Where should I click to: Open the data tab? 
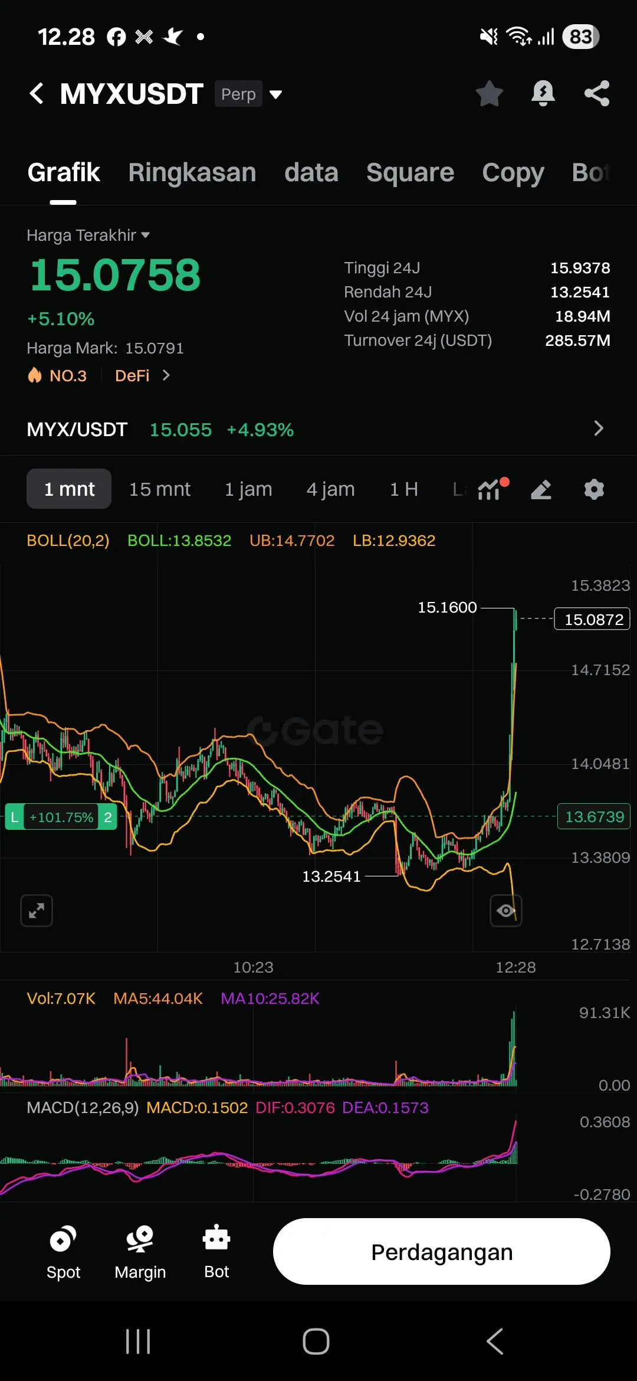click(x=311, y=172)
